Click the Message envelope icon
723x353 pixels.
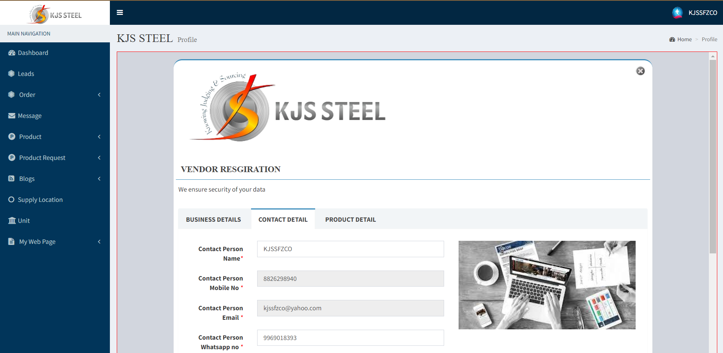click(12, 116)
